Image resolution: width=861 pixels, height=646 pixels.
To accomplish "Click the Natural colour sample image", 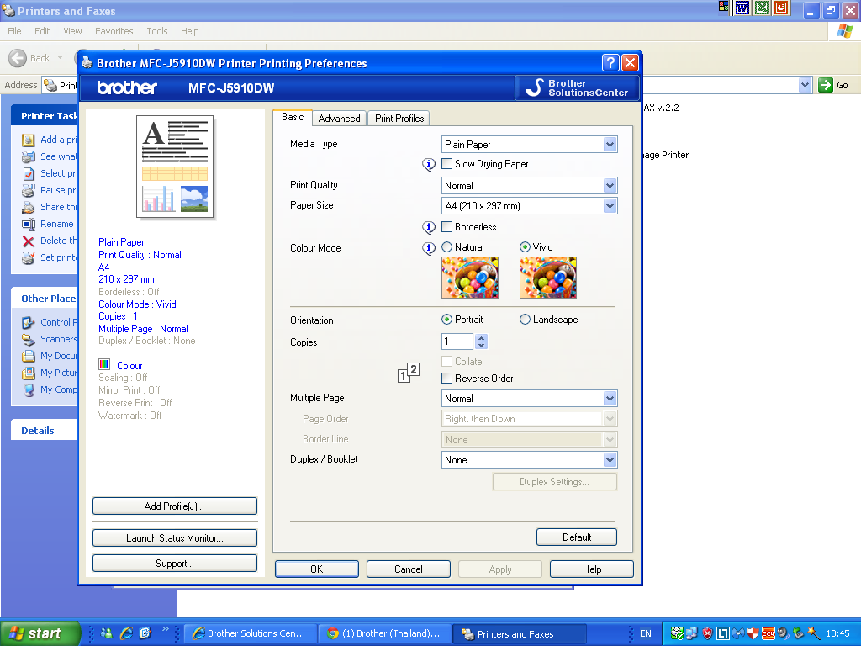I will tap(470, 278).
